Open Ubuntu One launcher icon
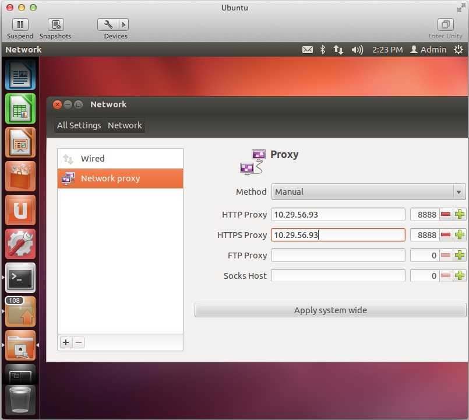Screen dimensions: 469x420 [20, 210]
